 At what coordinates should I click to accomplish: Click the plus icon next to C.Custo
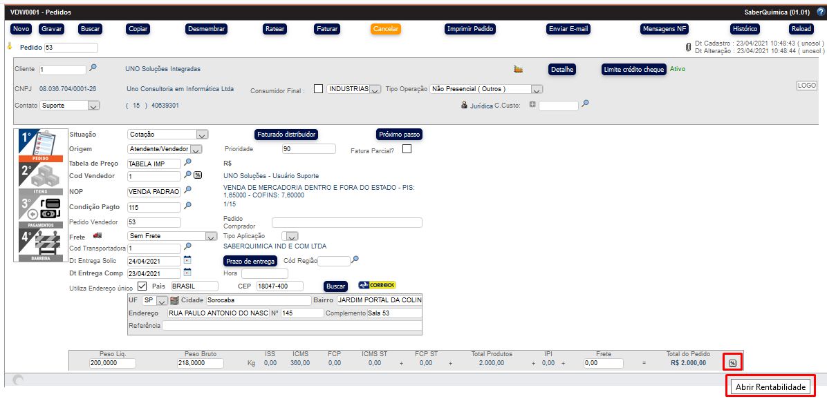click(532, 105)
